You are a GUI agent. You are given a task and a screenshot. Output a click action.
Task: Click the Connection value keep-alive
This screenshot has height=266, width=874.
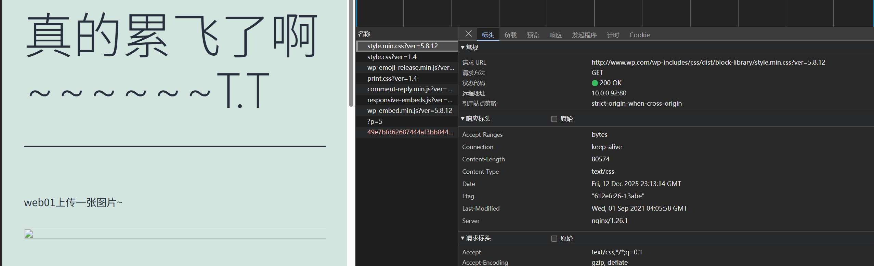(x=606, y=147)
